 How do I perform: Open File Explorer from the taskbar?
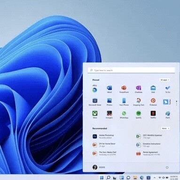pyautogui.click(x=135, y=178)
